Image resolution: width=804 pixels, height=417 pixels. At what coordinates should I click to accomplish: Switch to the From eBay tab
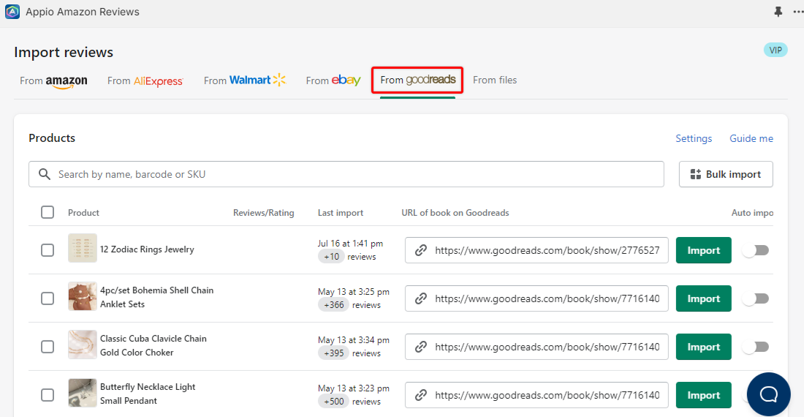(333, 80)
